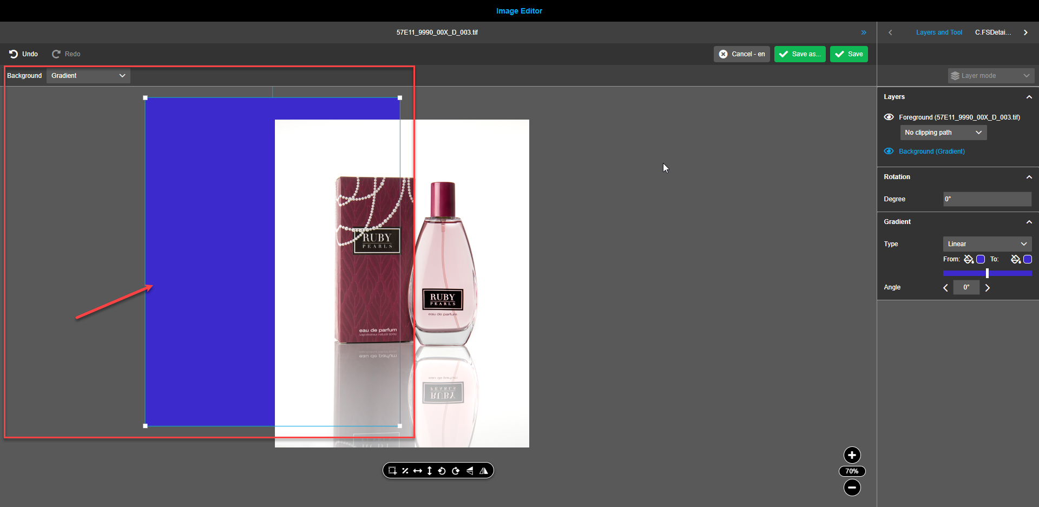Click the Redo control

[x=57, y=54]
